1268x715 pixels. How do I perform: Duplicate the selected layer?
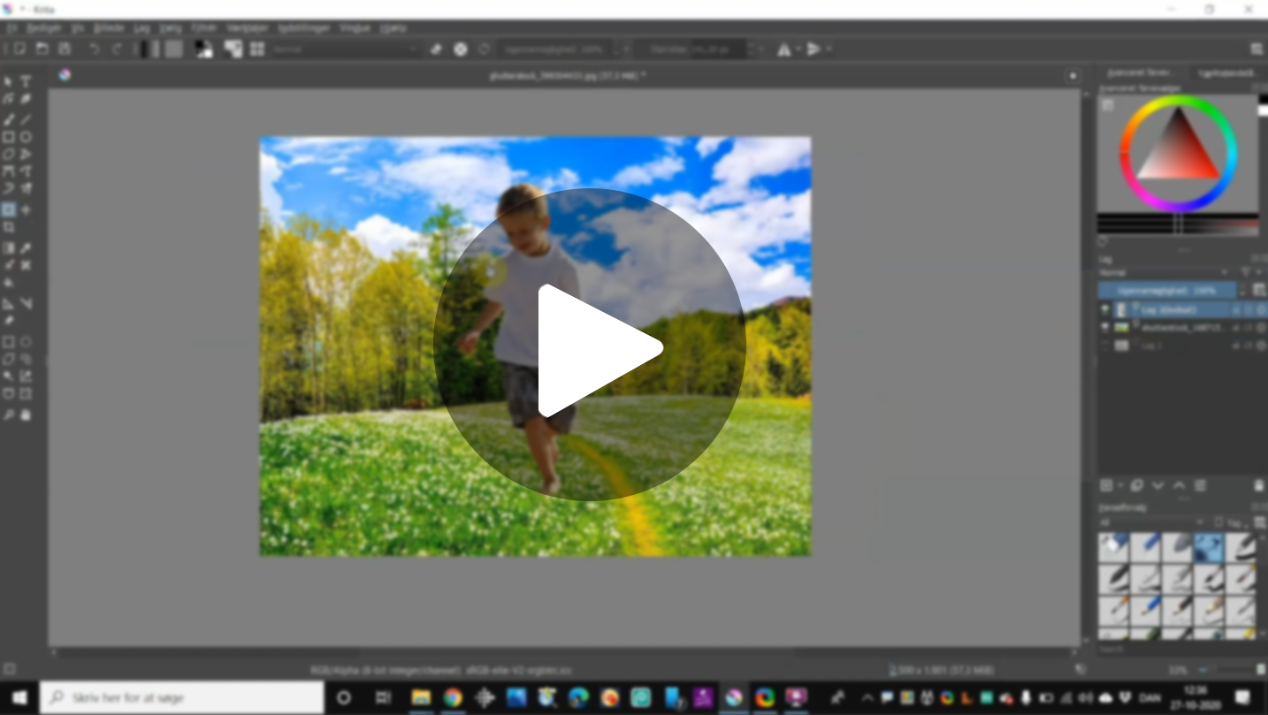click(x=1136, y=485)
